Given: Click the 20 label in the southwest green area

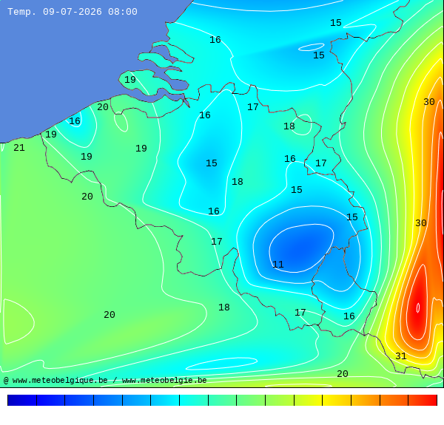Looking at the screenshot, I should tap(110, 315).
